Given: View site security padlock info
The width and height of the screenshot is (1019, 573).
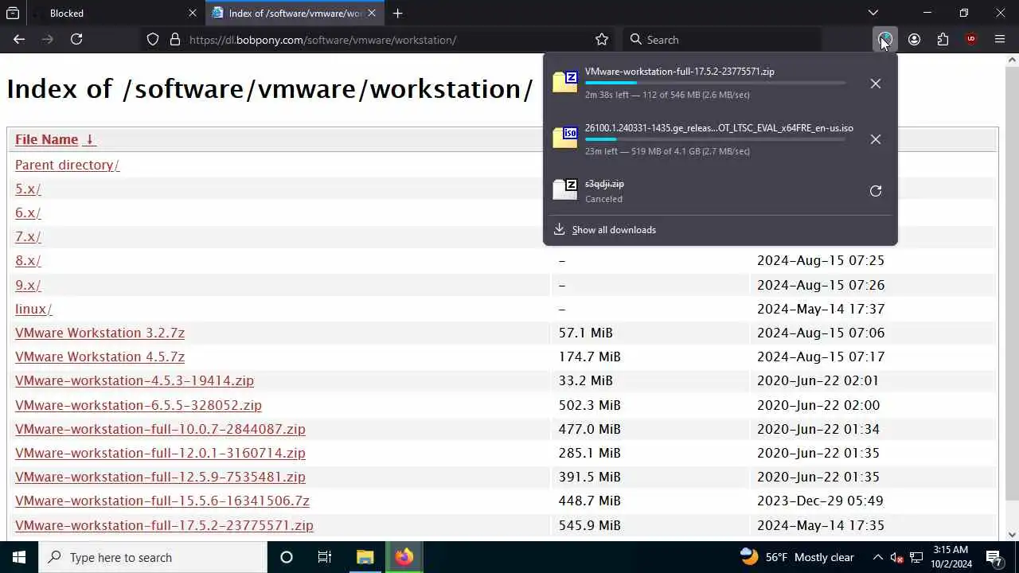Looking at the screenshot, I should point(175,39).
